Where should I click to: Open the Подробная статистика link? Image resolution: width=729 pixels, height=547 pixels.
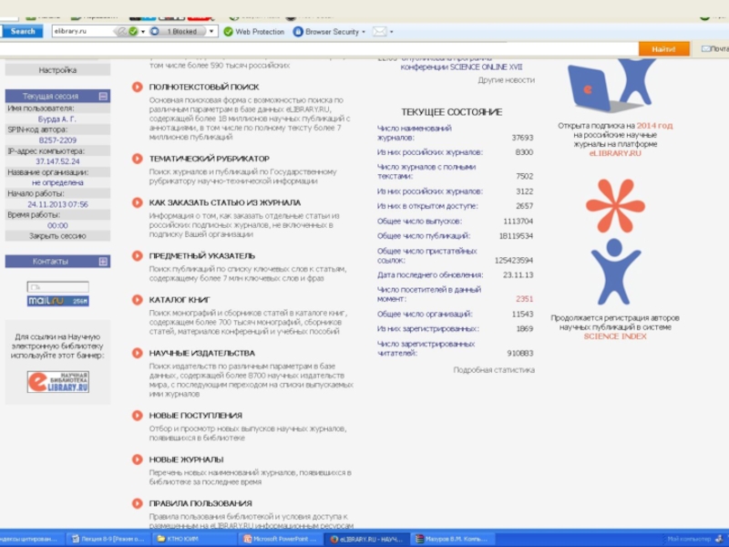pyautogui.click(x=494, y=370)
